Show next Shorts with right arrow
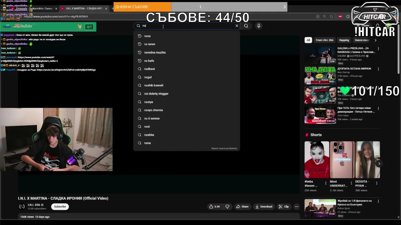401x225 pixels. [379, 163]
